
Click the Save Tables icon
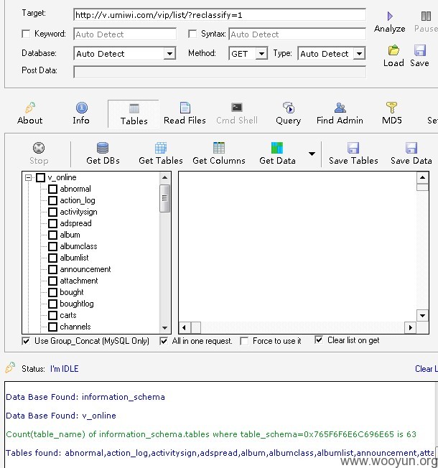[353, 148]
